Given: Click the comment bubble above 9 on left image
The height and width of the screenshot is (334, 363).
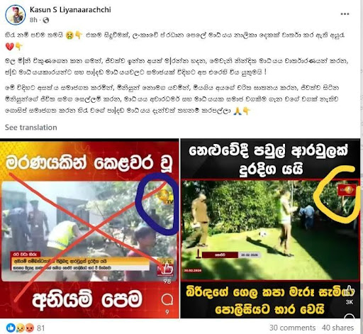Looking at the screenshot, I should point(167,300).
